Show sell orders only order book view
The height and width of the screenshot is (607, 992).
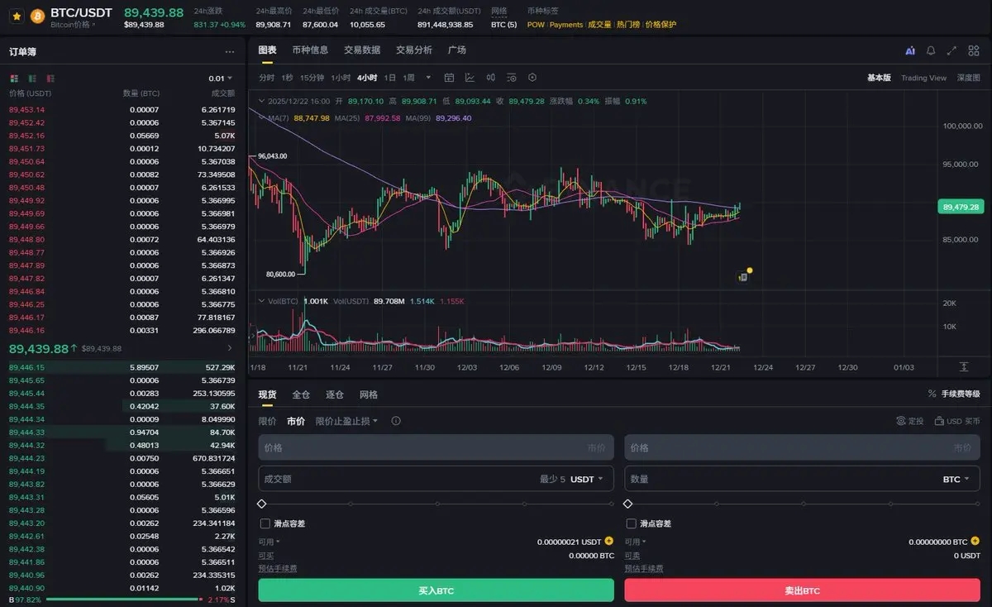(x=50, y=78)
